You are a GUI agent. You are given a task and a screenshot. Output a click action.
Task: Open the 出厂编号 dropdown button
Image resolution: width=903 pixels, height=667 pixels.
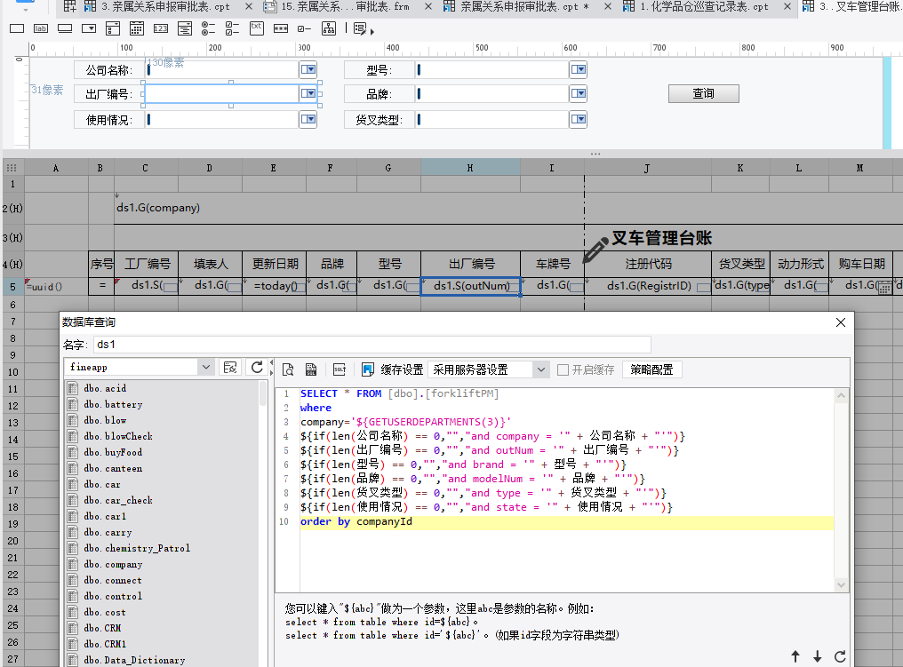click(x=308, y=93)
